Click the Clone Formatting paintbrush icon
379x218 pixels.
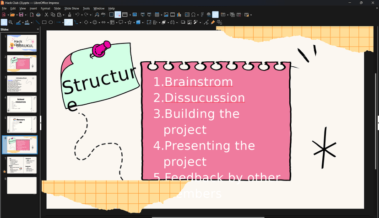tap(69, 15)
